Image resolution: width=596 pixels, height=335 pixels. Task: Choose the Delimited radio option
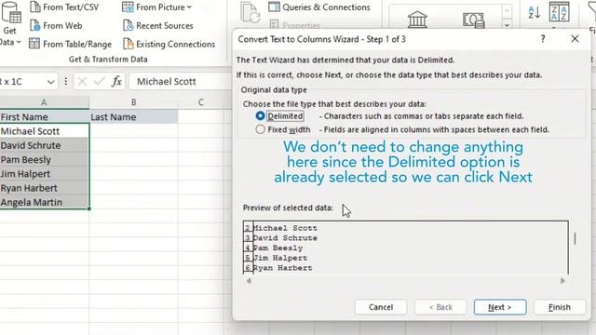pyautogui.click(x=261, y=115)
